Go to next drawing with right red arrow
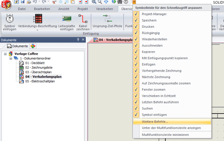Image resolution: width=224 pixels, height=141 pixels. click(x=86, y=2)
